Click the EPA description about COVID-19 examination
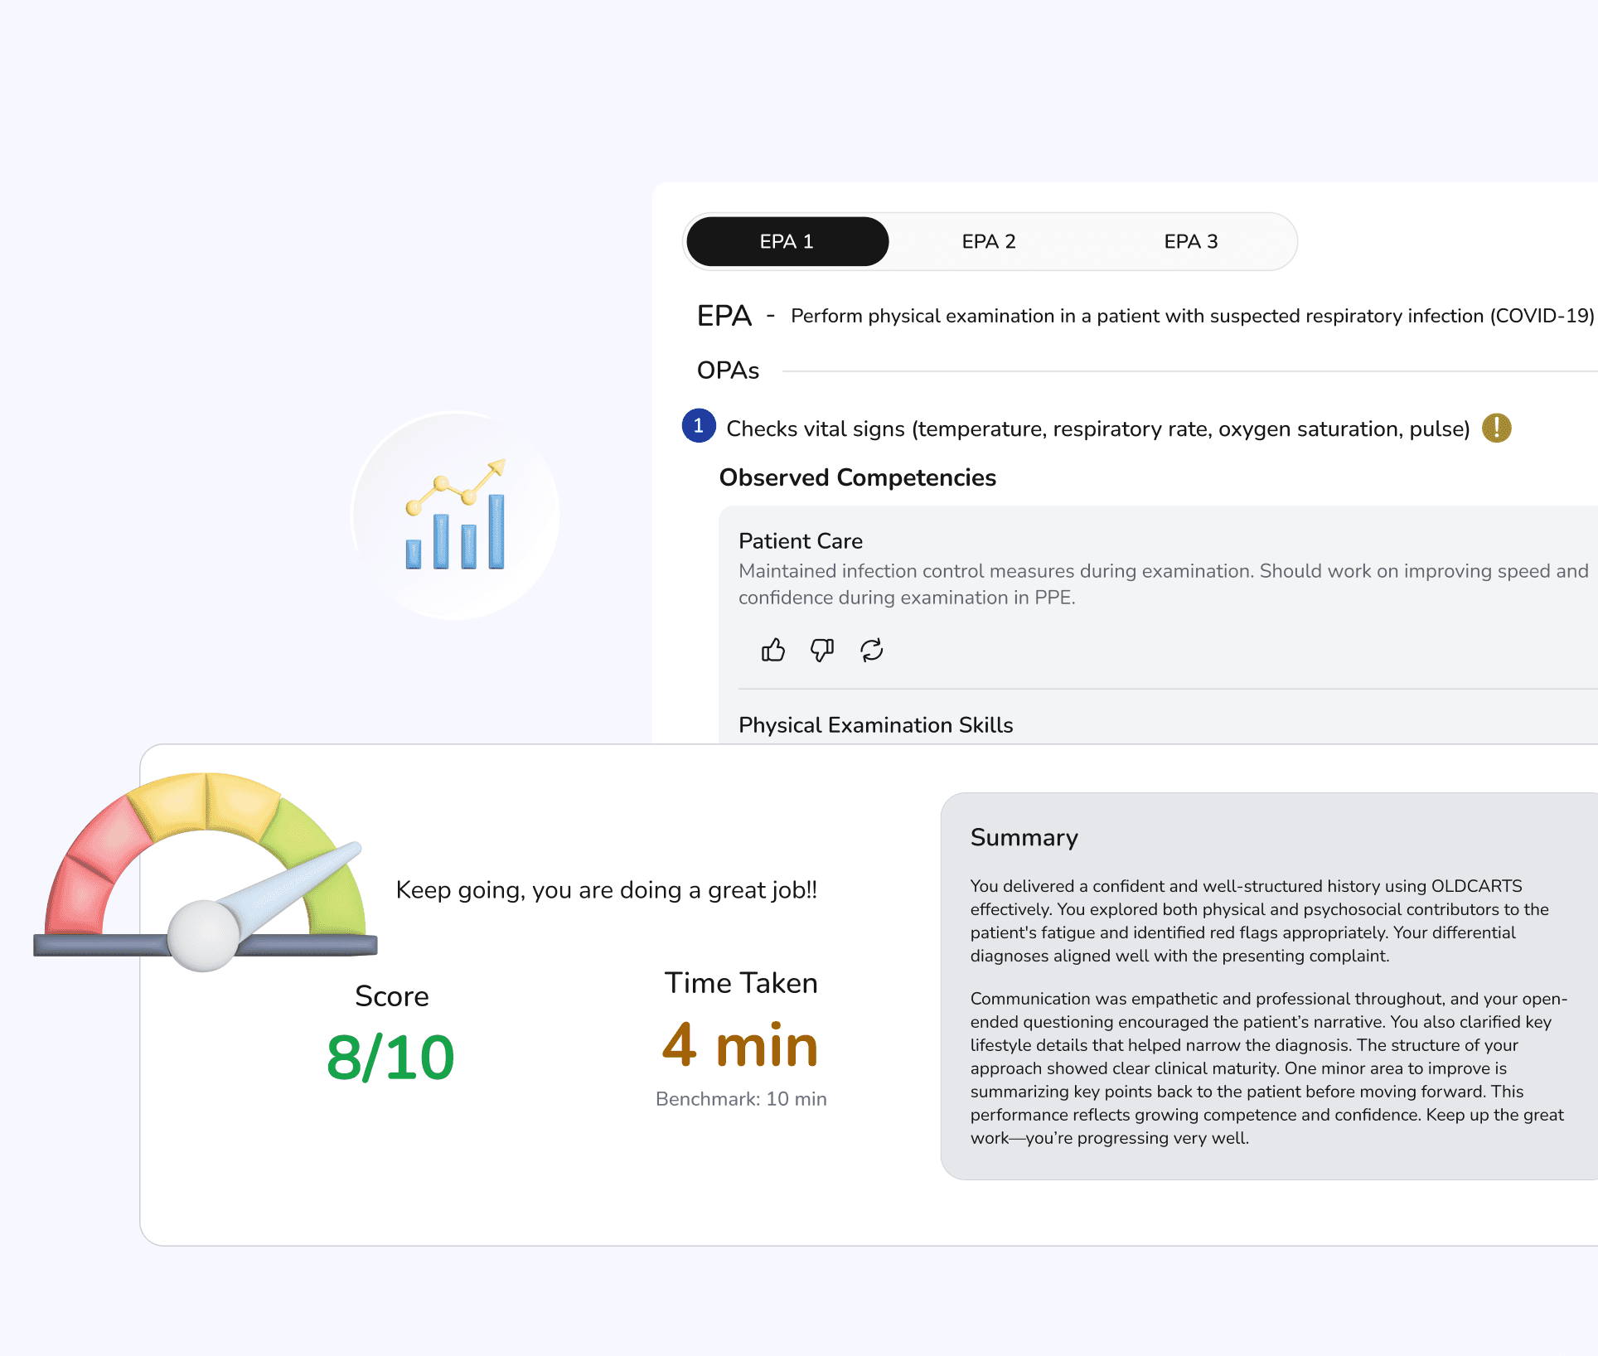Screen dimensions: 1598x1356 coord(1192,317)
